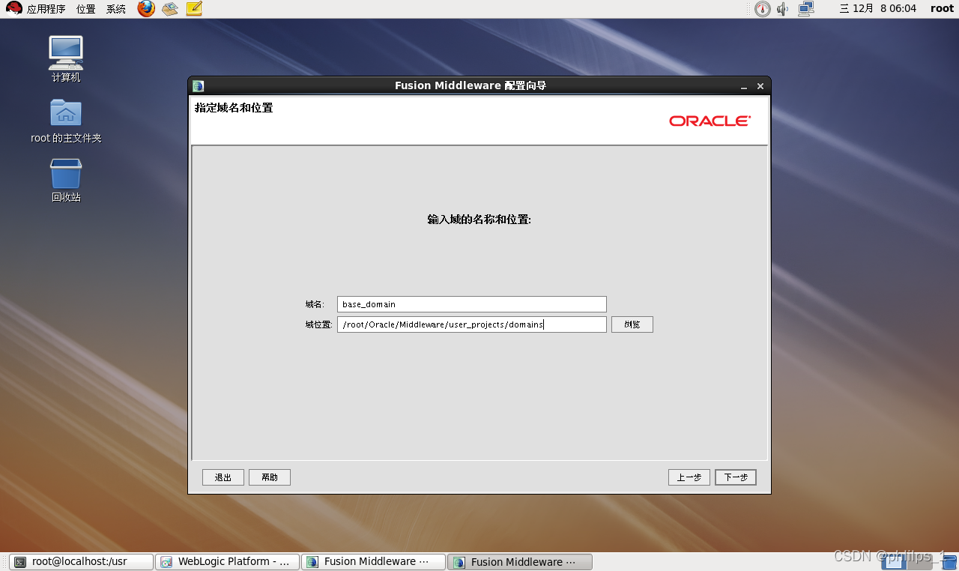
Task: Click into the 域名 input field
Action: [472, 304]
